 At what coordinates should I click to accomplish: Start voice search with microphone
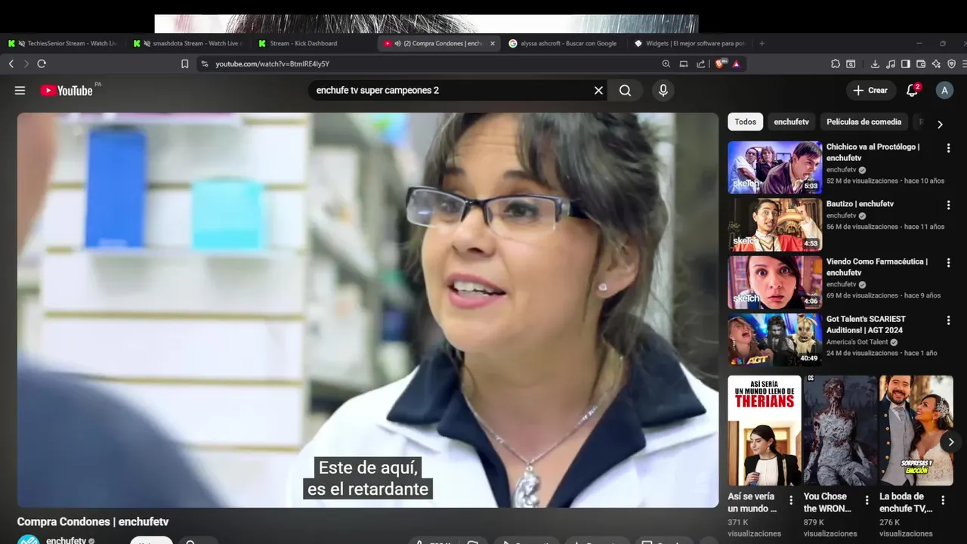tap(663, 91)
